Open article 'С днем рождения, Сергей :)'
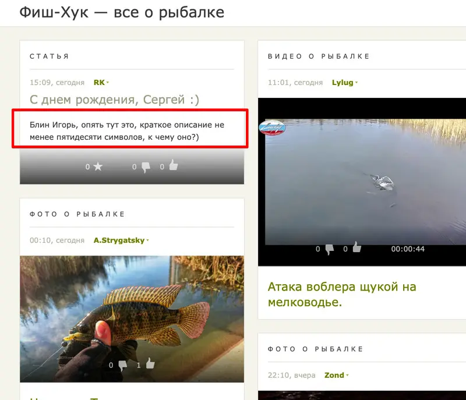Viewport: 466px width, 400px height. click(114, 100)
